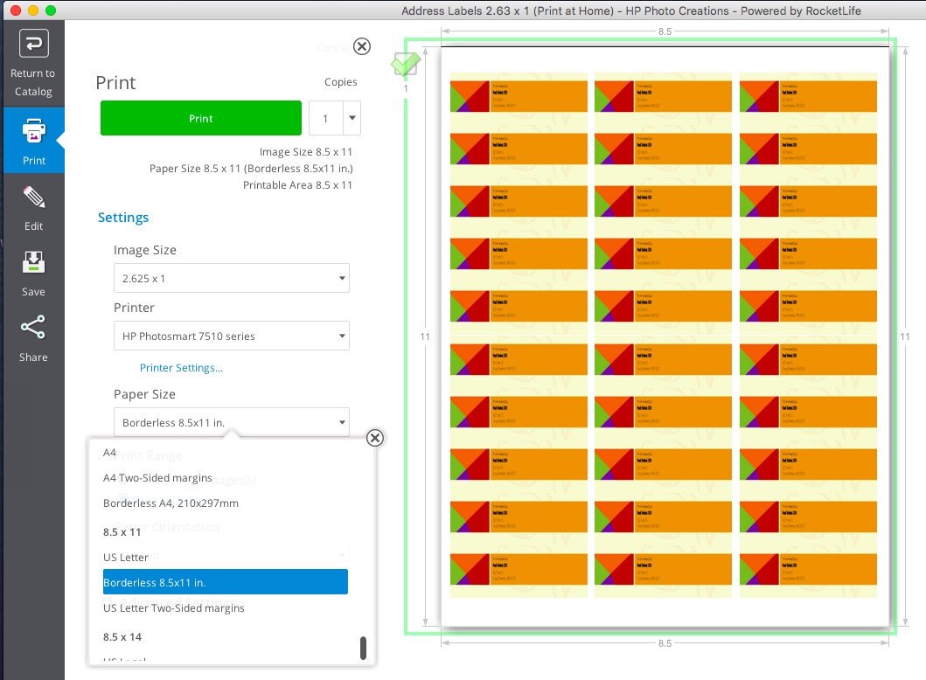Image resolution: width=926 pixels, height=680 pixels.
Task: Click the paper size list scrollbar
Action: 363,648
